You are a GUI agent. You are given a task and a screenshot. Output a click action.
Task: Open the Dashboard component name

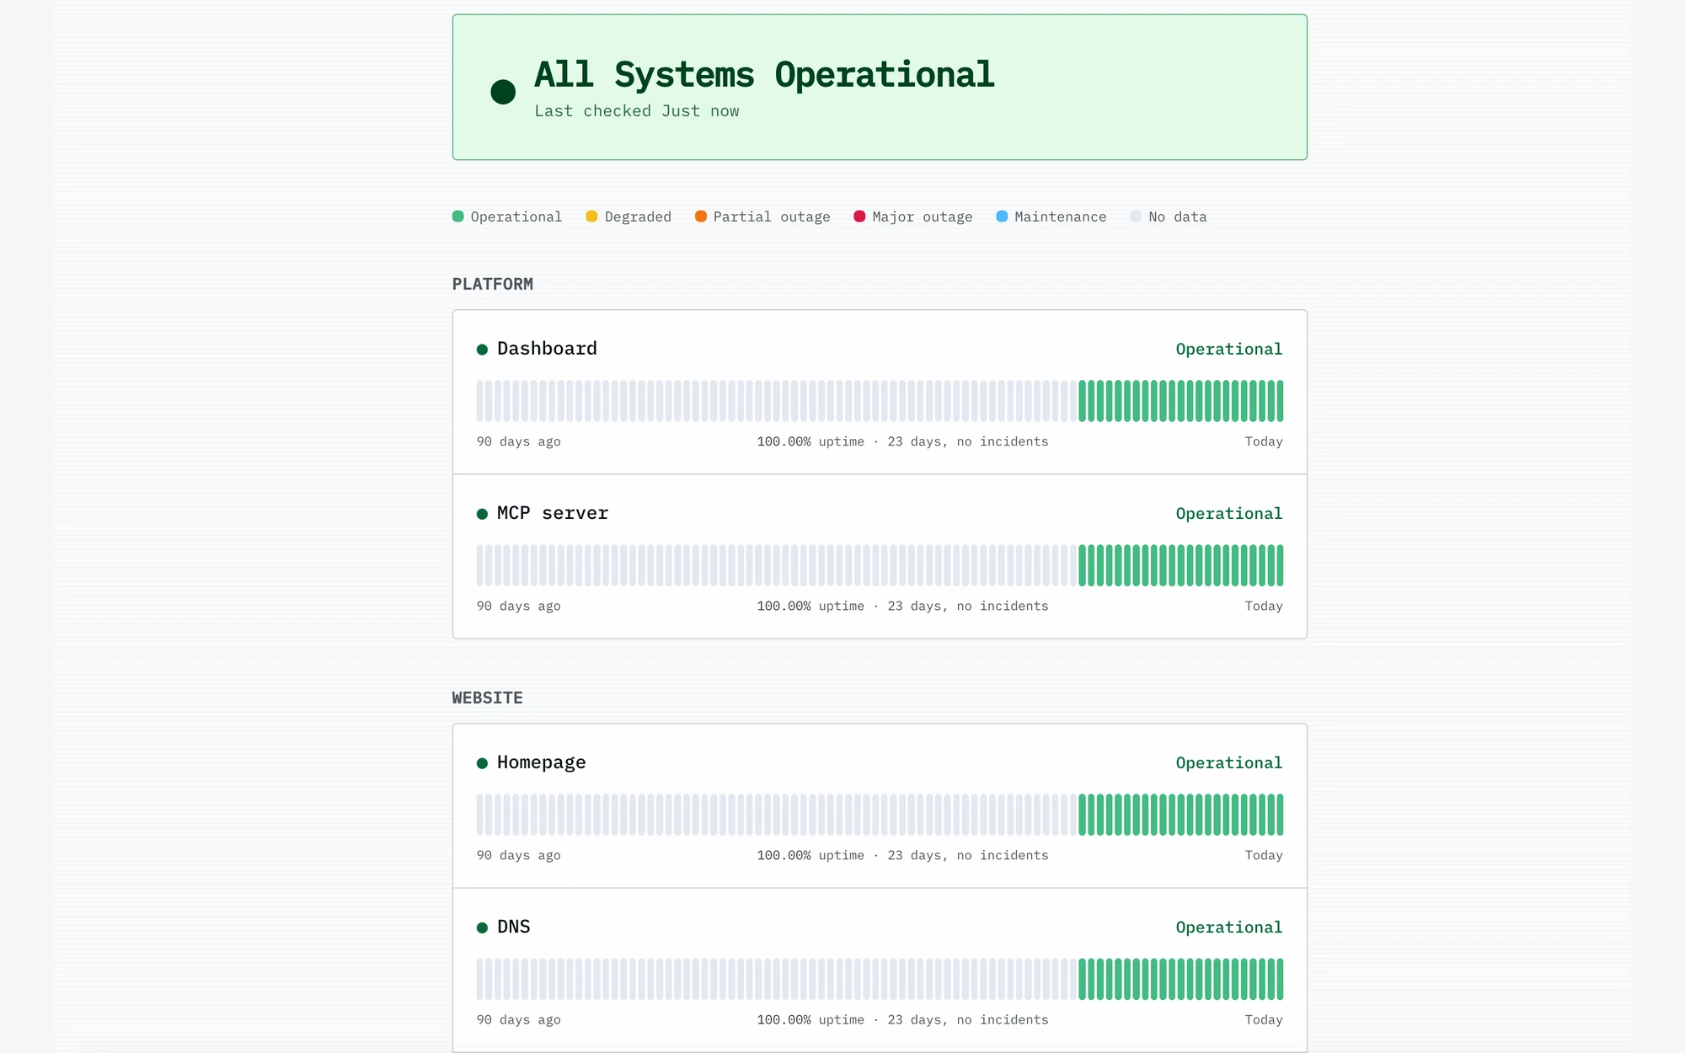[x=547, y=349]
